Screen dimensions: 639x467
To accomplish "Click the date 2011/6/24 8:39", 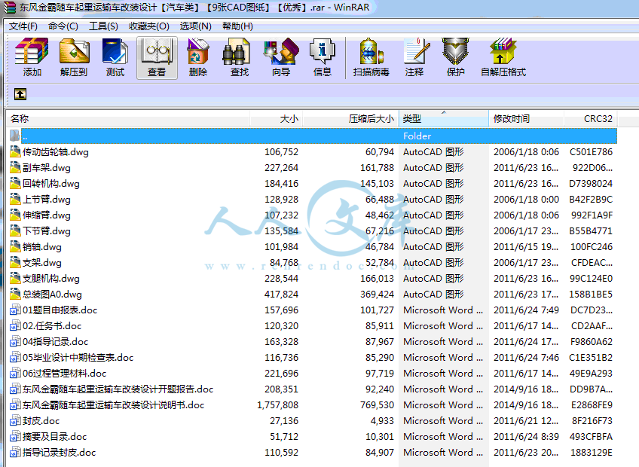I will [x=526, y=436].
